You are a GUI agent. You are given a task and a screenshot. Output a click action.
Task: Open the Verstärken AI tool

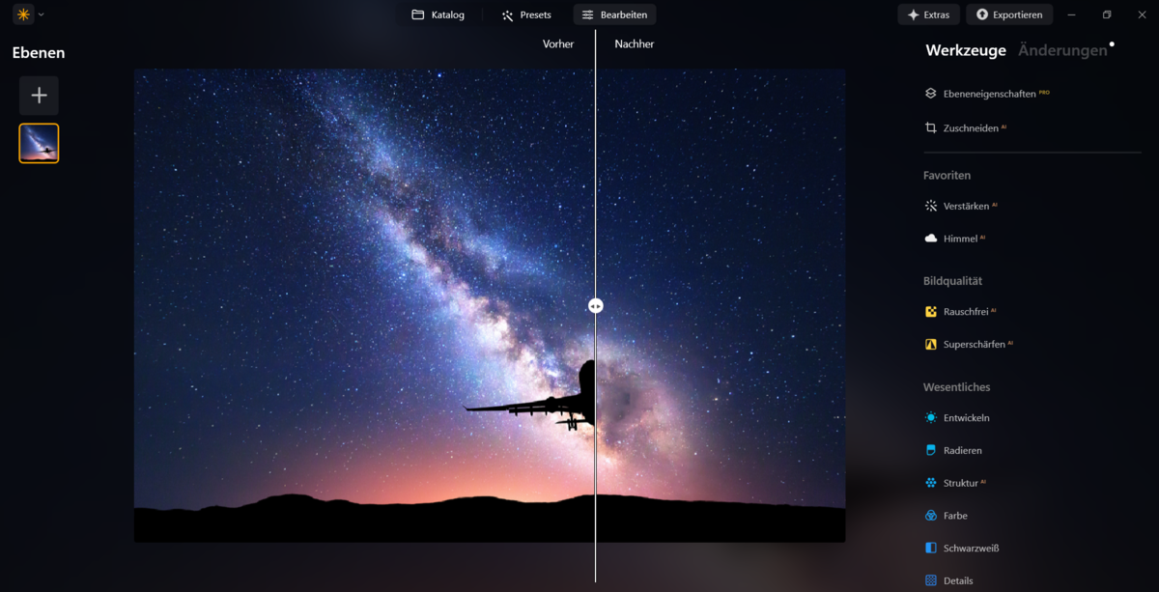(967, 205)
